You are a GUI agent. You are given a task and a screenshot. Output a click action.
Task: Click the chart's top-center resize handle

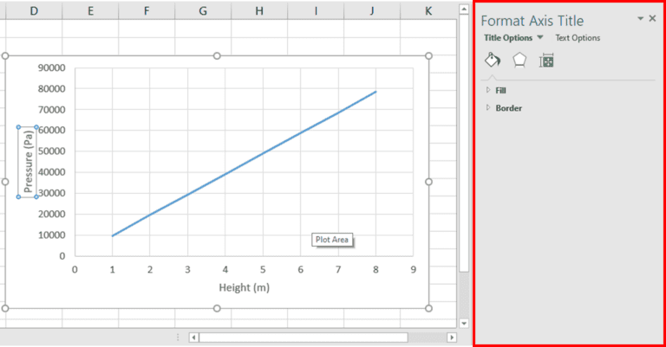(x=217, y=56)
